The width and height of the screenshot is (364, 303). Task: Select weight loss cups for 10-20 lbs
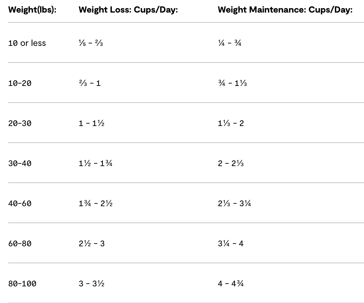click(x=90, y=83)
